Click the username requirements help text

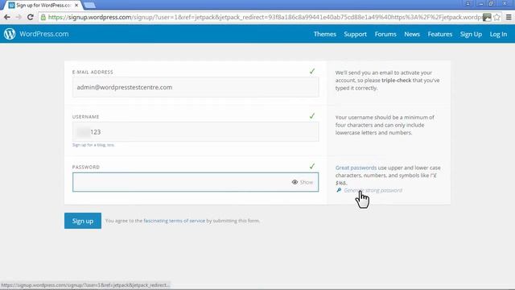(x=385, y=125)
